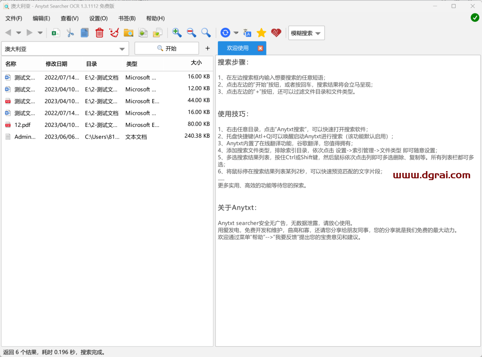The height and width of the screenshot is (357, 482).
Task: Zoom in with the plus magnifier
Action: (x=177, y=33)
